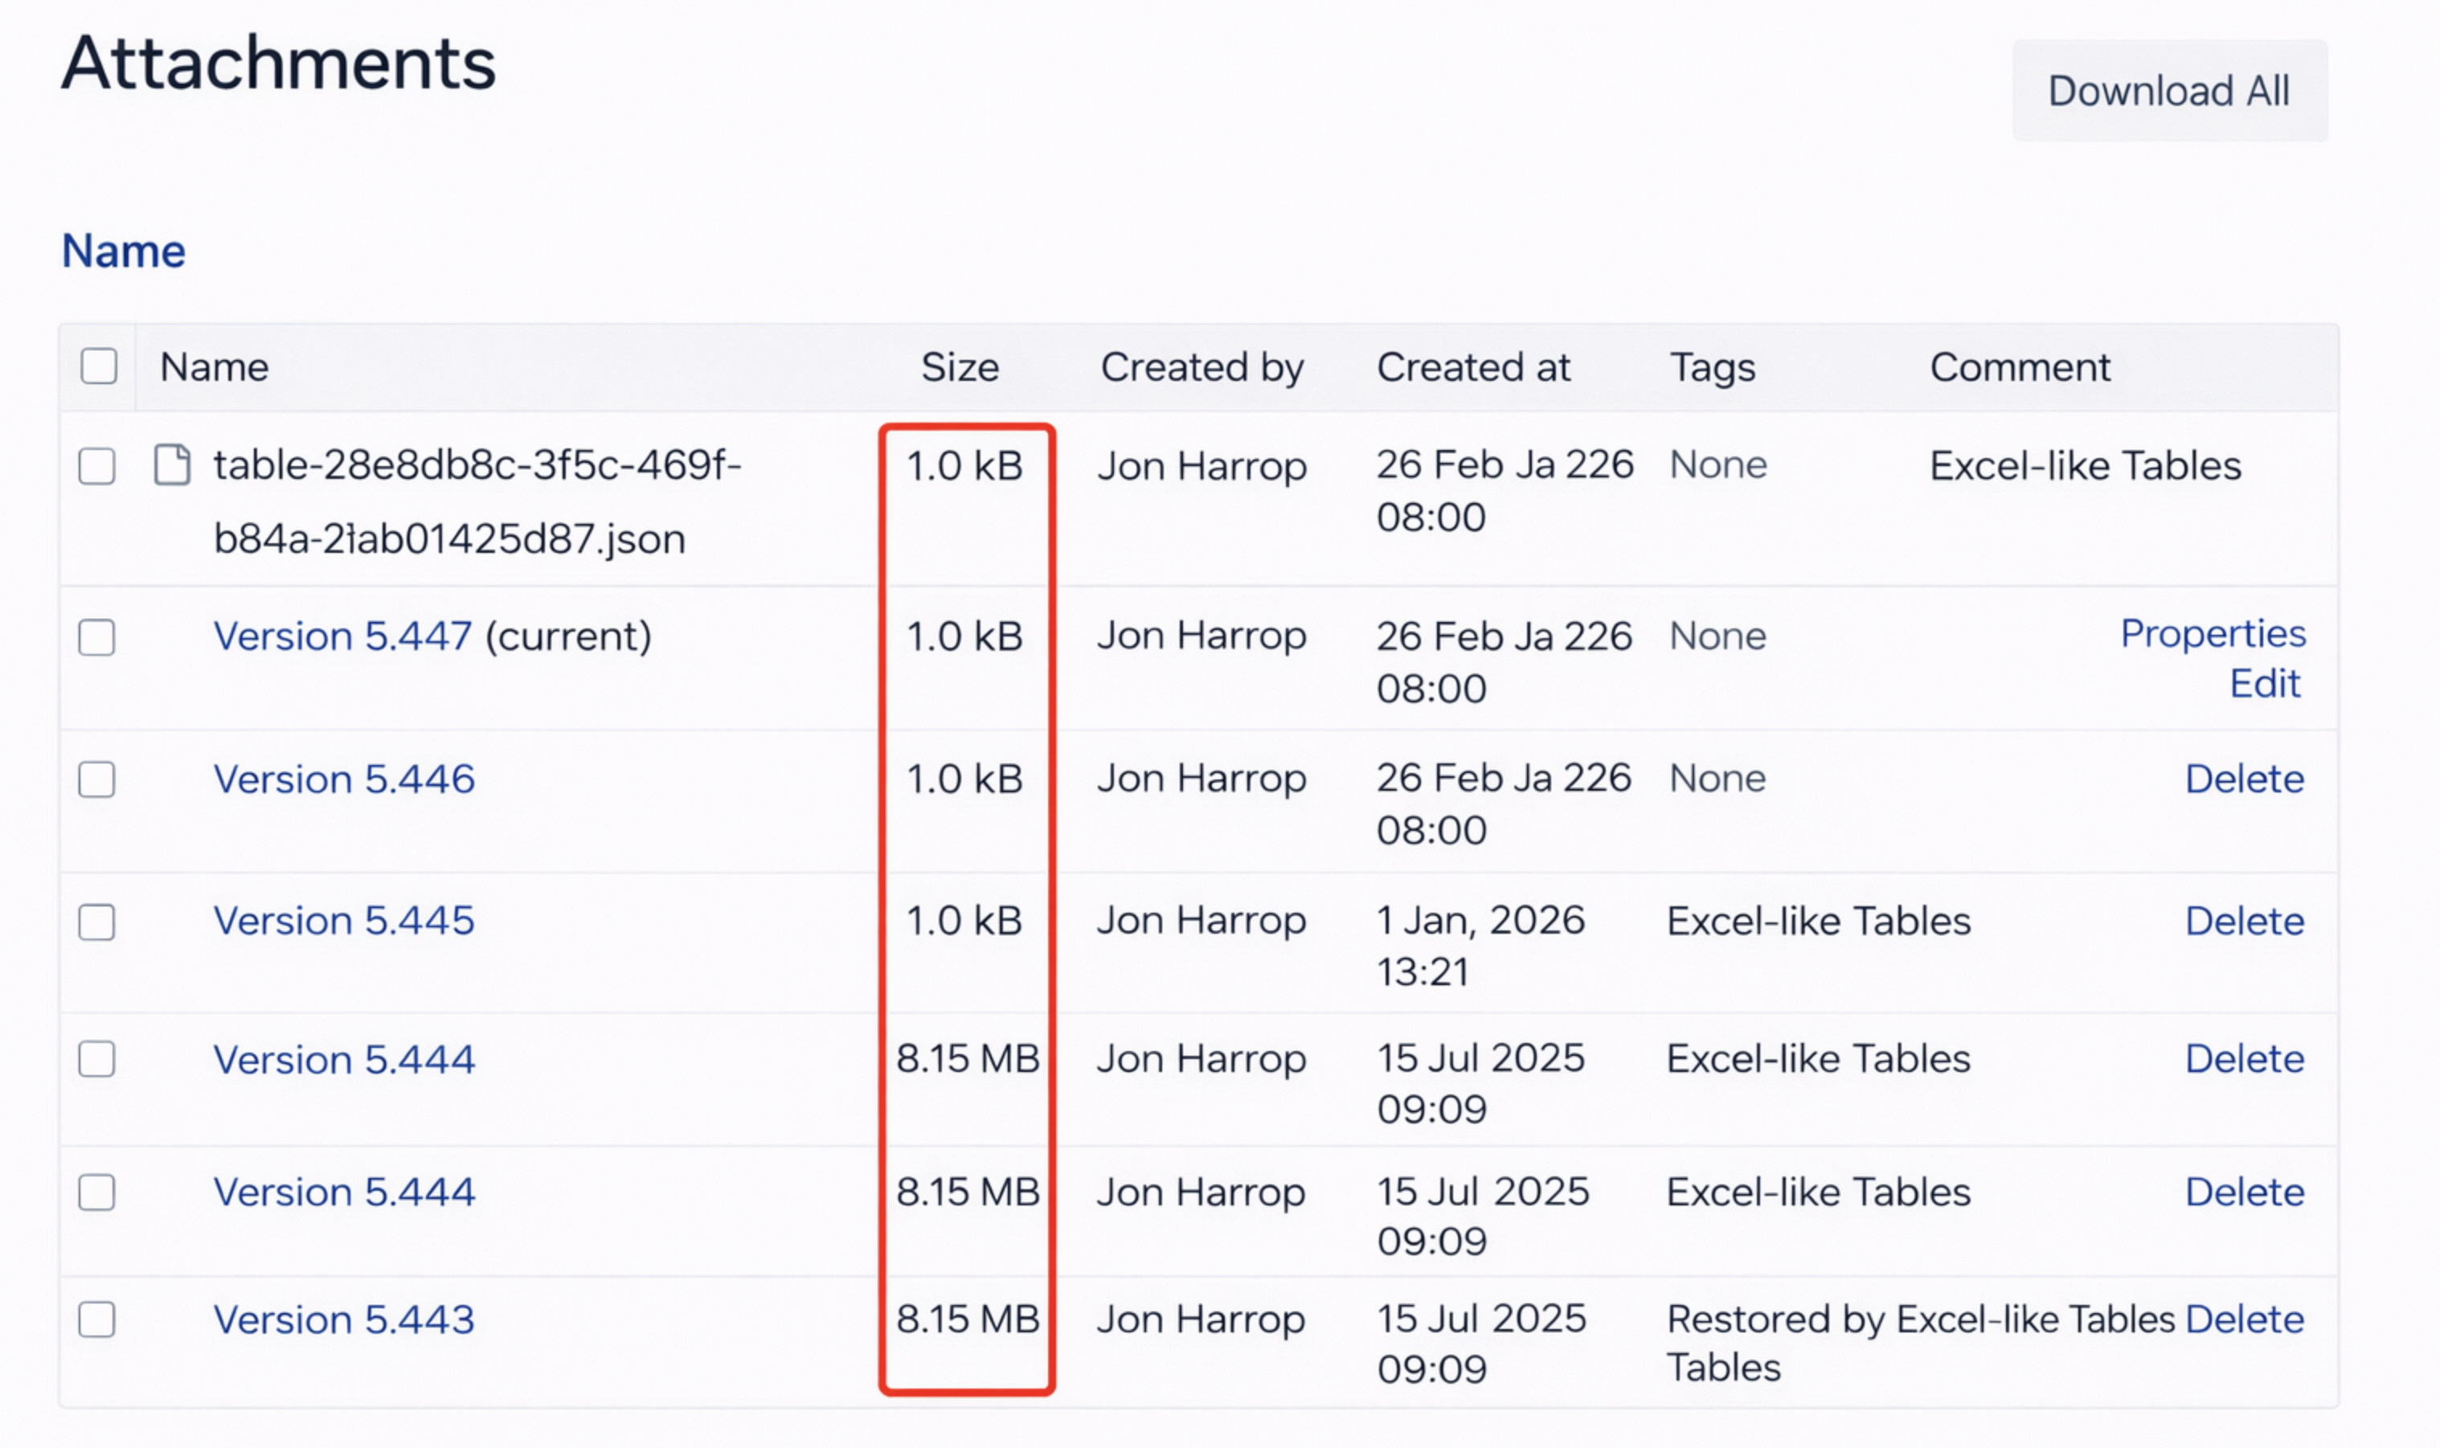Viewport: 2440px width, 1448px height.
Task: Click the Created at column header
Action: click(x=1472, y=367)
